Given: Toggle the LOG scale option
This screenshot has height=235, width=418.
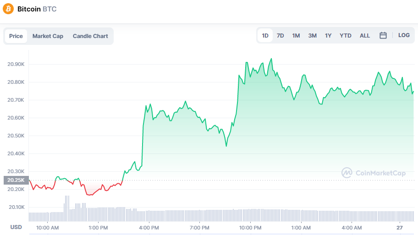Looking at the screenshot, I should click(x=404, y=35).
